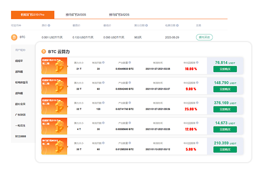Open the 神马矿机M30S product thumbnail in last row
Image resolution: width=260 pixels, height=169 pixels.
[54, 146]
